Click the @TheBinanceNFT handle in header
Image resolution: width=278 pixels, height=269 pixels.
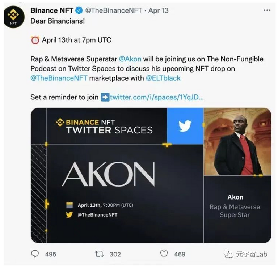pos(114,10)
